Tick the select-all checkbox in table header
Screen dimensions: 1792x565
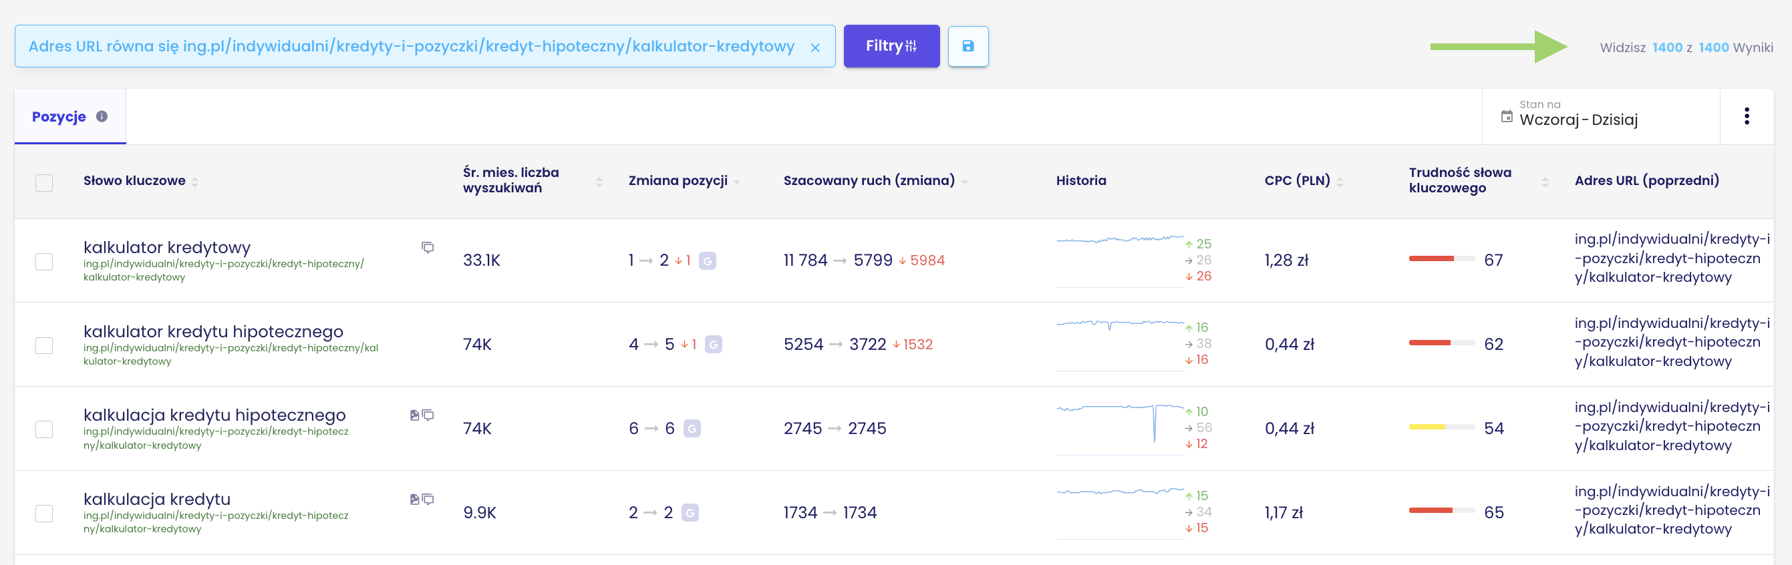coord(44,182)
